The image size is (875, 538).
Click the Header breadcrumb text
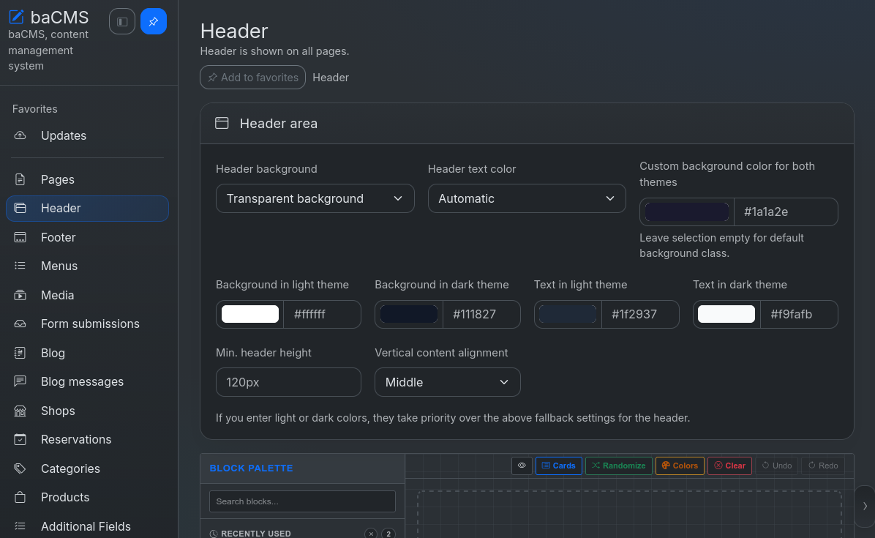(331, 78)
